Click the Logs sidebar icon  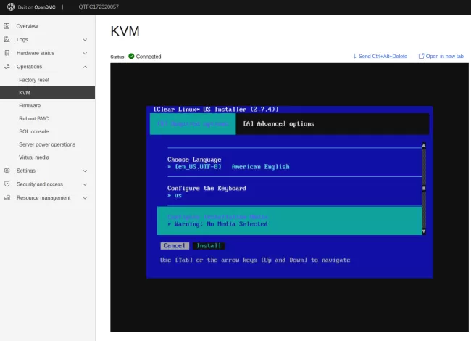[x=7, y=39]
